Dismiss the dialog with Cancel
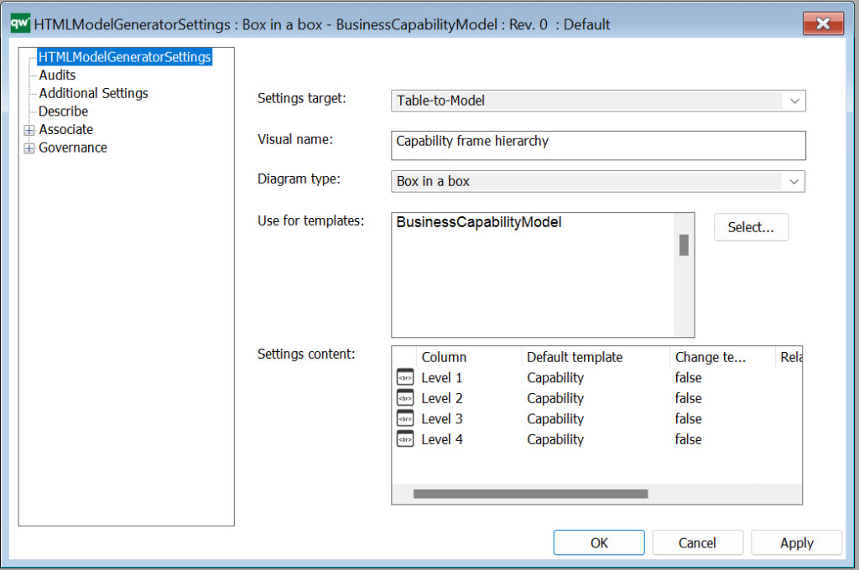 pos(697,542)
